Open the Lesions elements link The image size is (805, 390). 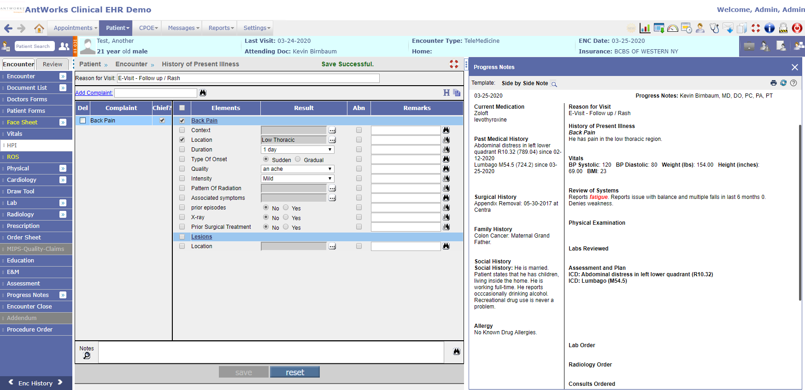202,237
